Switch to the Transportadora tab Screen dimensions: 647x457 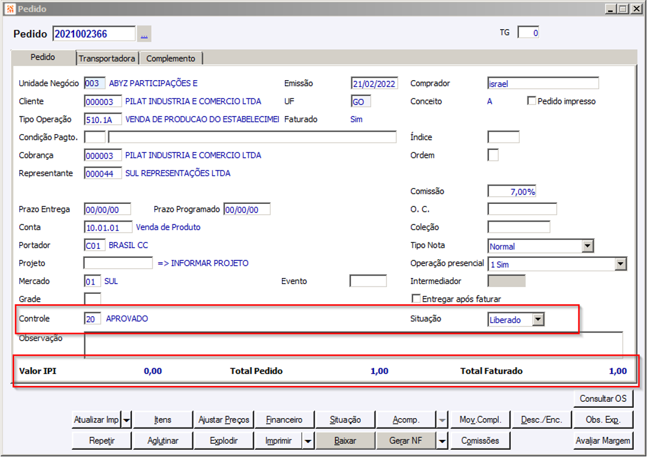pyautogui.click(x=107, y=58)
